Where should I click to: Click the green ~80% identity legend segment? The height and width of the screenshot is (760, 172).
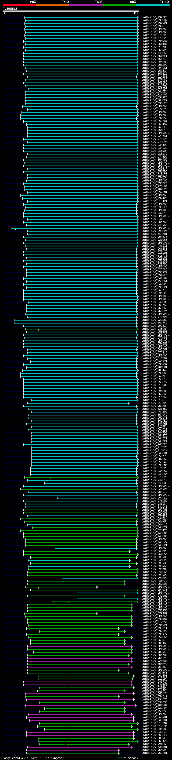click(119, 5)
